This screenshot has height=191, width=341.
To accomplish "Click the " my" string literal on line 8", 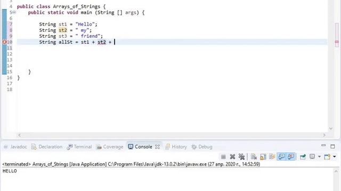I will [x=82, y=30].
